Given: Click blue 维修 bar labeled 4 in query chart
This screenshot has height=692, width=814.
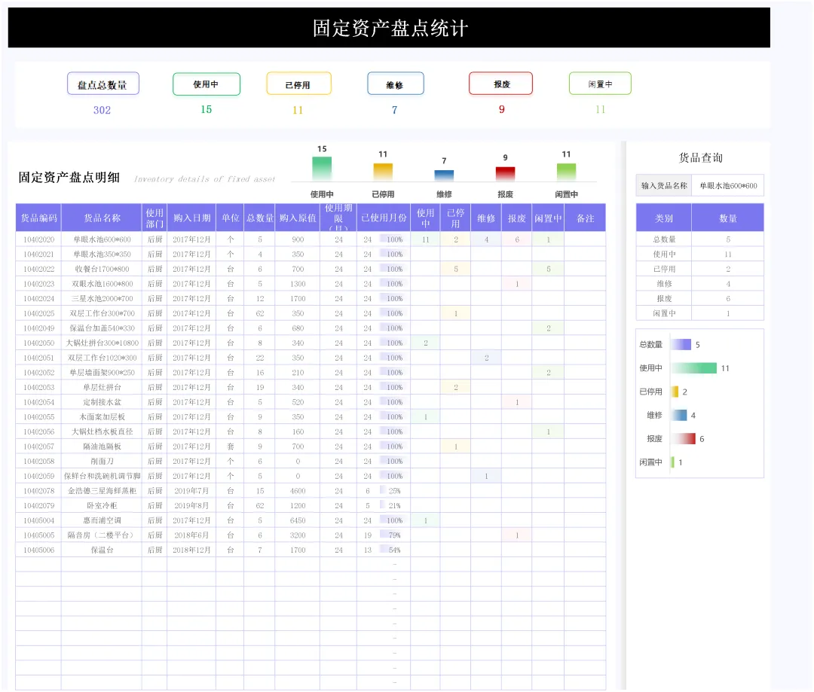Looking at the screenshot, I should (x=679, y=415).
